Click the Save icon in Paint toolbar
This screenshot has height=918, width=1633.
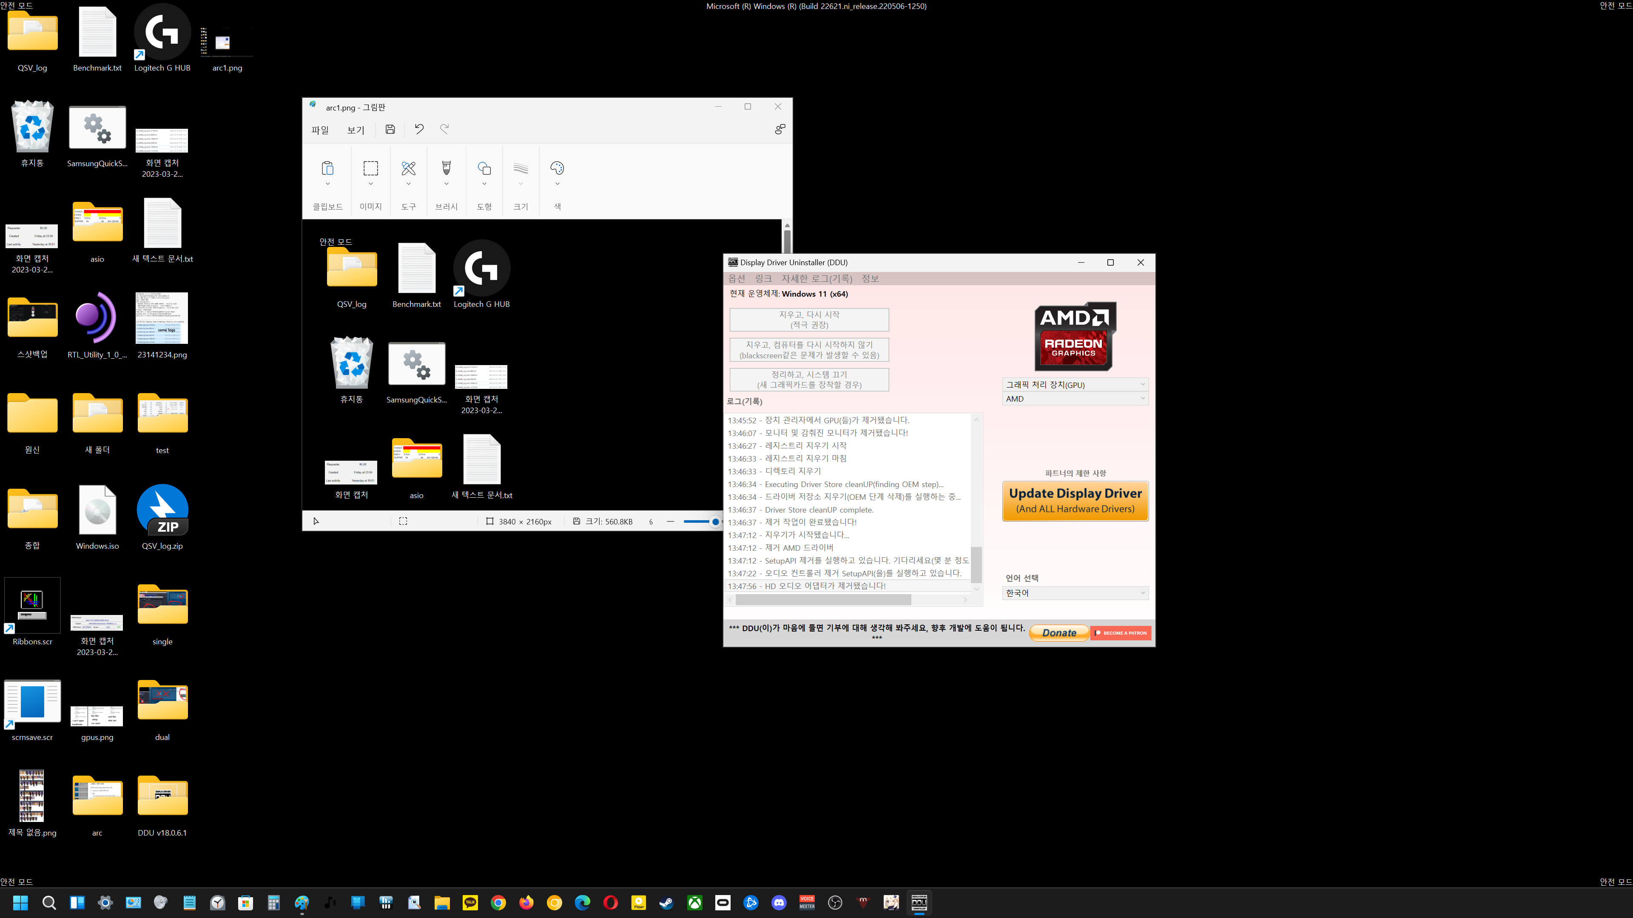[390, 129]
